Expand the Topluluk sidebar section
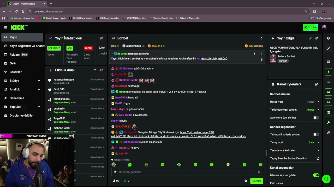Image resolution: width=334 pixels, height=187 pixels. point(39,107)
